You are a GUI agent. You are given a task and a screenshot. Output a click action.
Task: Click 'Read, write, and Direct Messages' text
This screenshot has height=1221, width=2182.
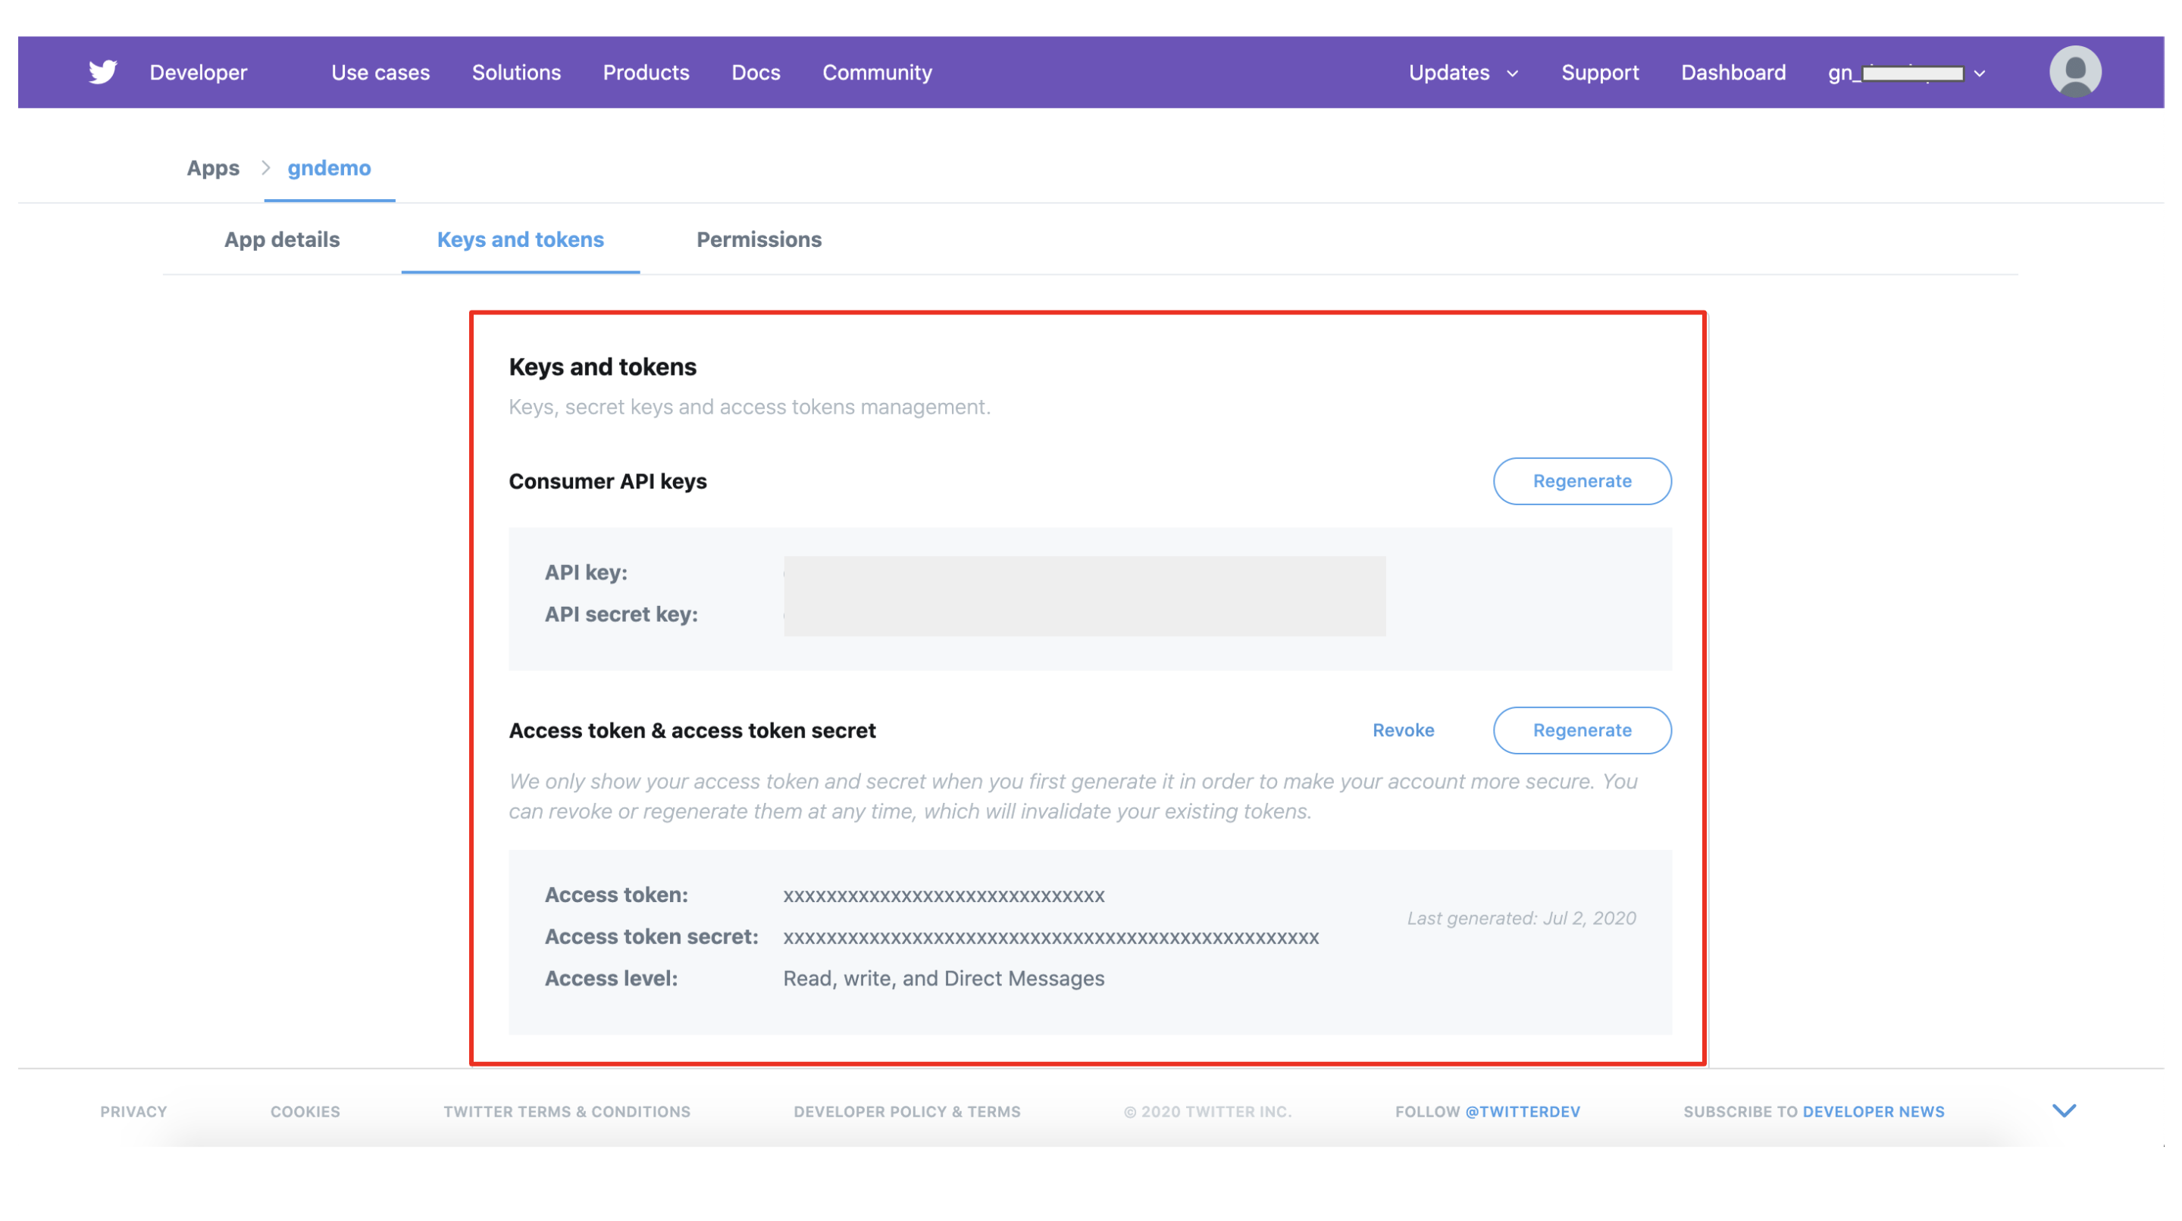[944, 979]
